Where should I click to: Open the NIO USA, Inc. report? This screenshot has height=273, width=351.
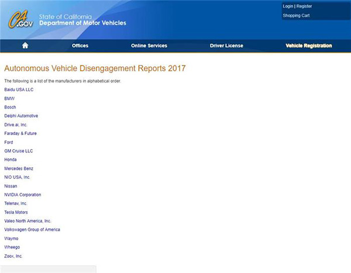pos(17,177)
